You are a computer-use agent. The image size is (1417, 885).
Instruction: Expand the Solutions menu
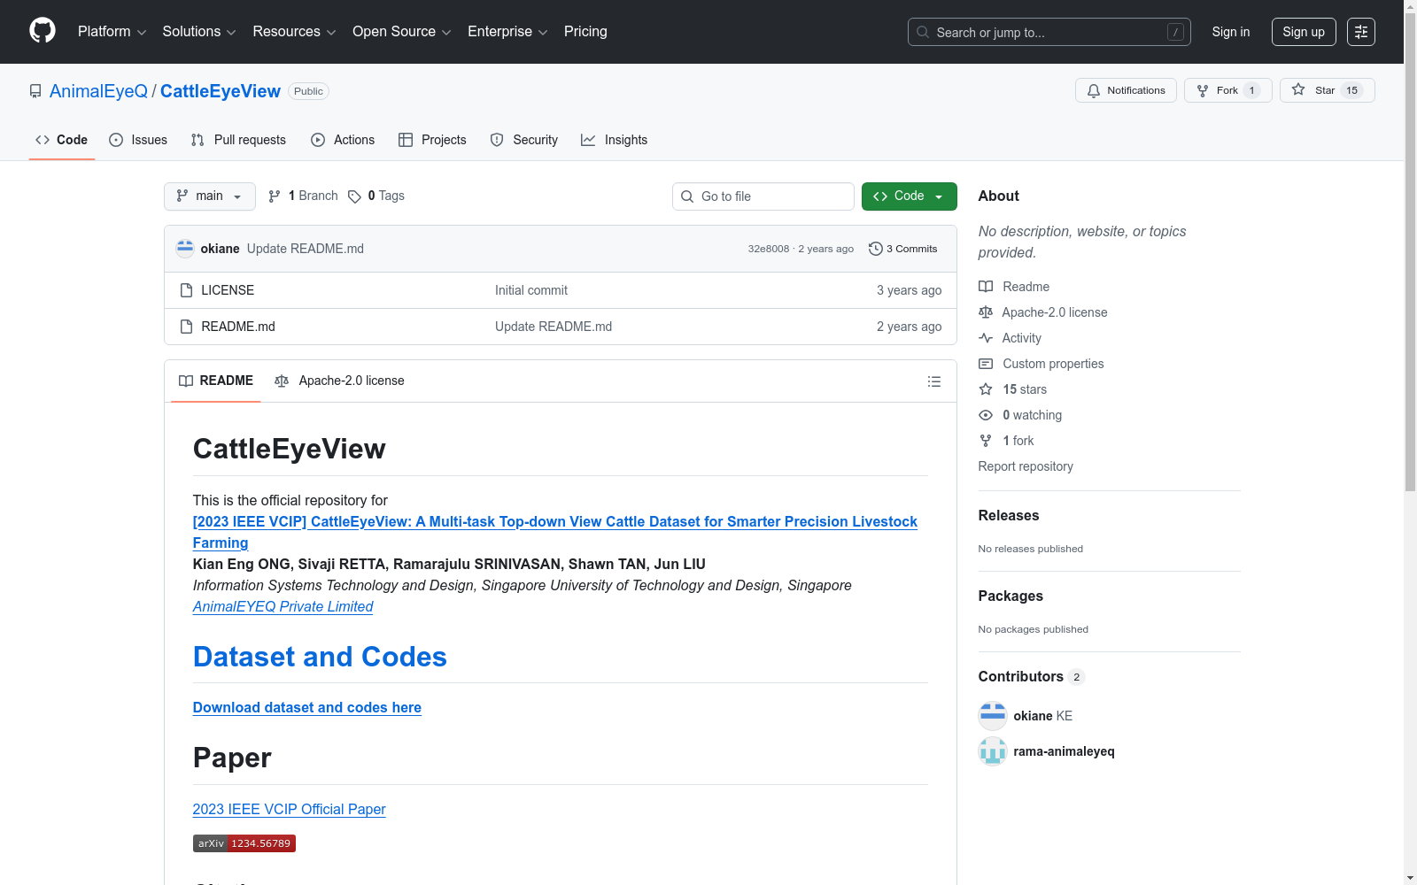click(x=199, y=32)
